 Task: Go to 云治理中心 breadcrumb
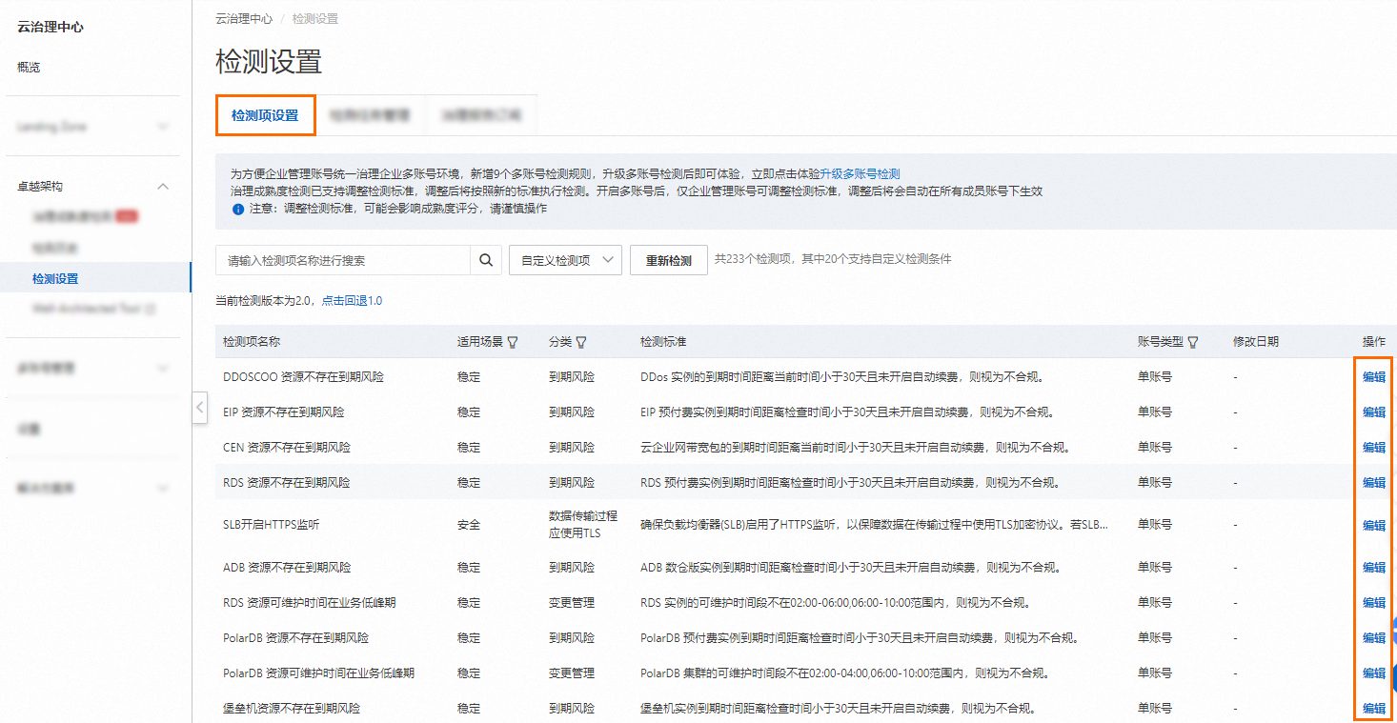pos(244,18)
